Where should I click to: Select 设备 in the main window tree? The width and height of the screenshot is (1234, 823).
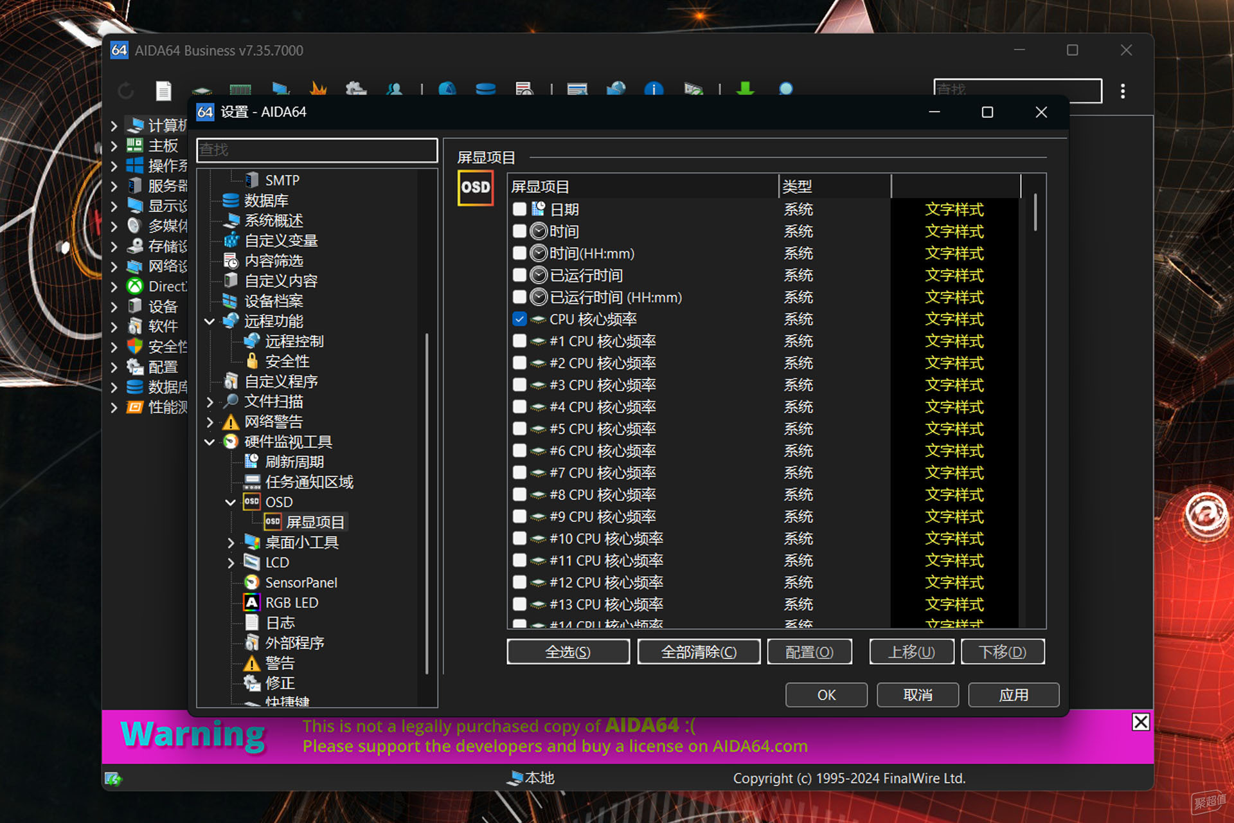163,307
